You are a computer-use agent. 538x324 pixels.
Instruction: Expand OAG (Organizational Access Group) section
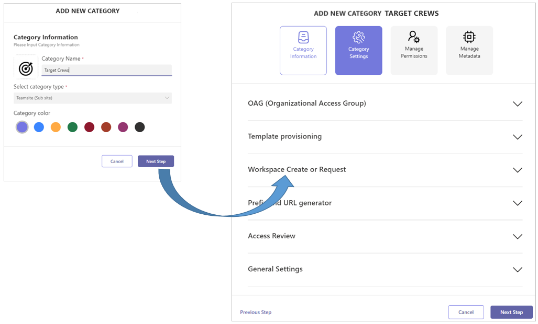pyautogui.click(x=385, y=103)
